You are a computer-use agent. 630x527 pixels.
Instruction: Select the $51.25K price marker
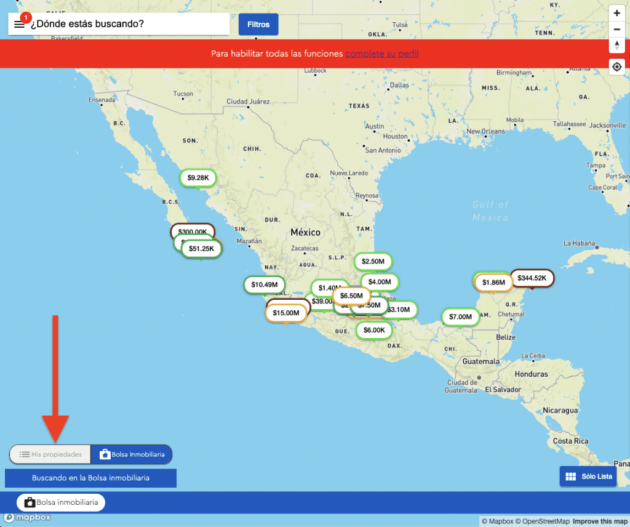tap(201, 249)
